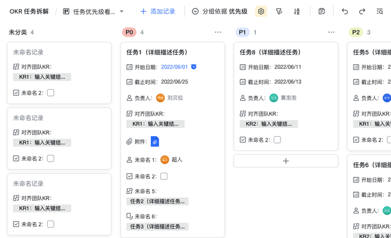Click KR1 tag in third 未命名记录 card
Viewport: 391px width, 238px height.
42,208
